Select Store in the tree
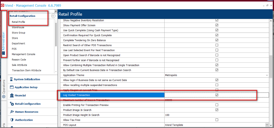The image size is (274, 128). tap(15, 38)
